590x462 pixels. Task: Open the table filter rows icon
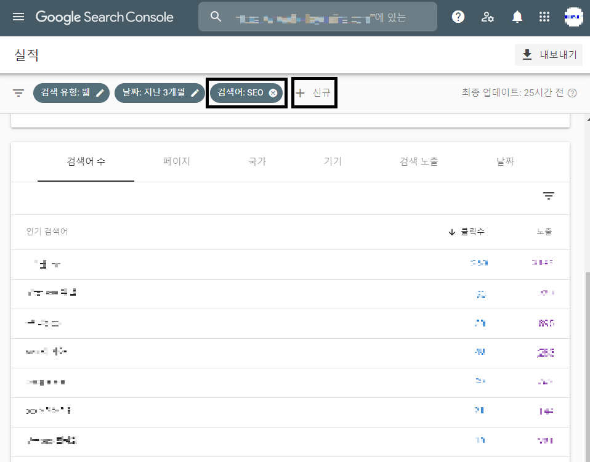click(x=548, y=196)
